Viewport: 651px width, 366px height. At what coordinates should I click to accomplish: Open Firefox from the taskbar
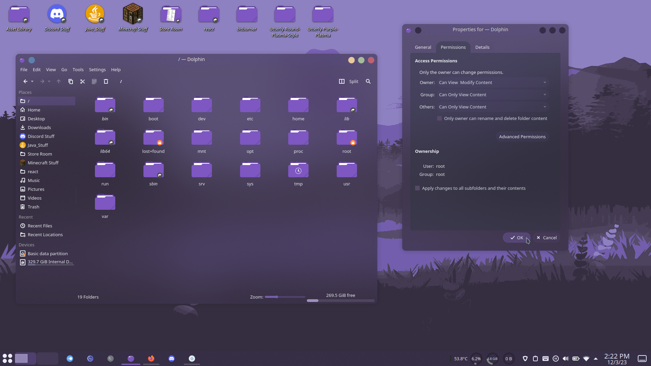click(151, 359)
